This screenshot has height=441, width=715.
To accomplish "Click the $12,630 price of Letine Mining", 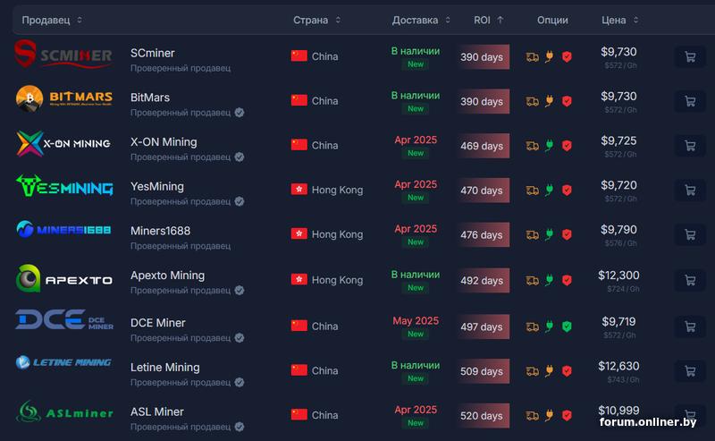I will (x=618, y=366).
